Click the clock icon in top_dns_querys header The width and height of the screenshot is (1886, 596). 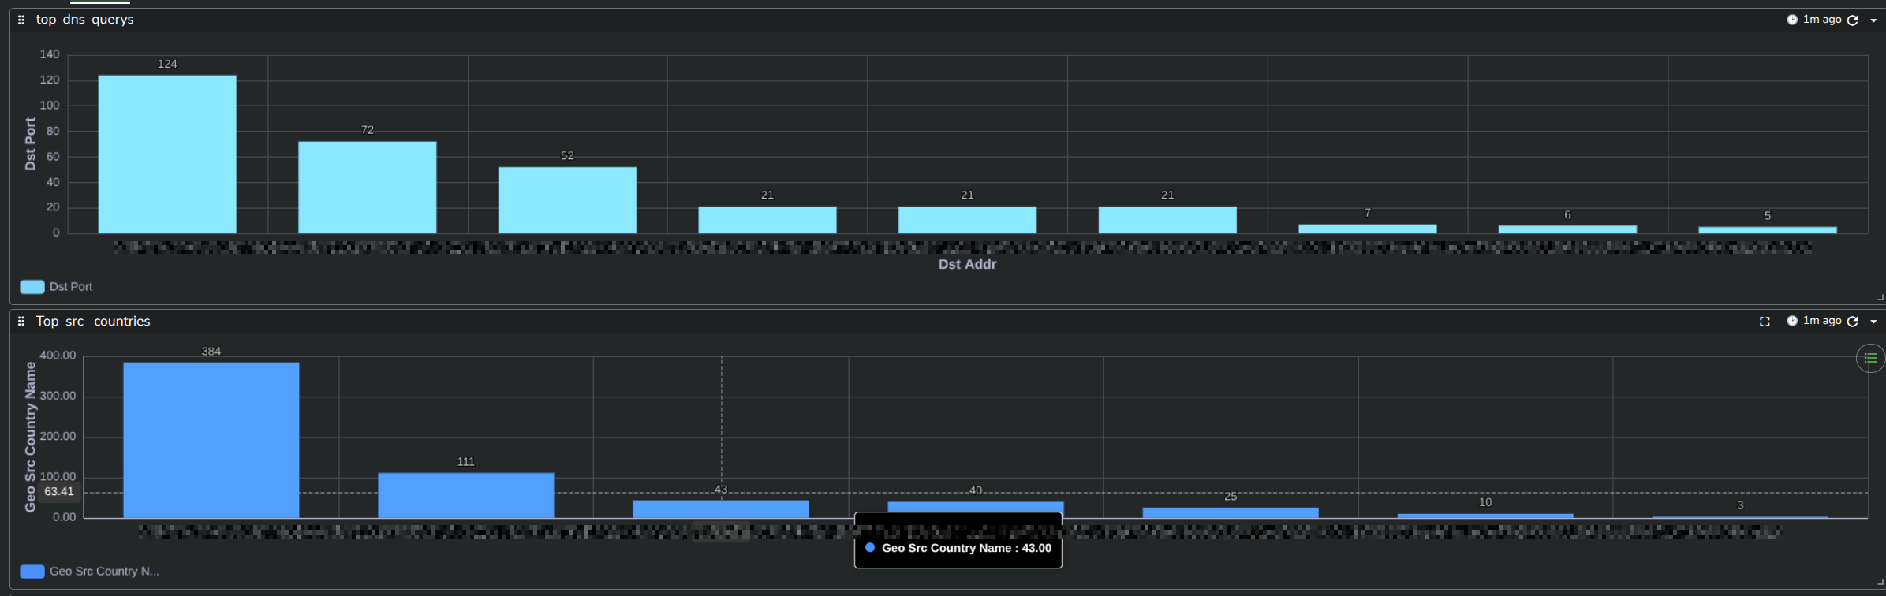[x=1792, y=20]
